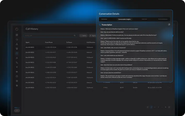185x116 pixels.
Task: Select the Technical Architecture tab
Action: click(163, 19)
